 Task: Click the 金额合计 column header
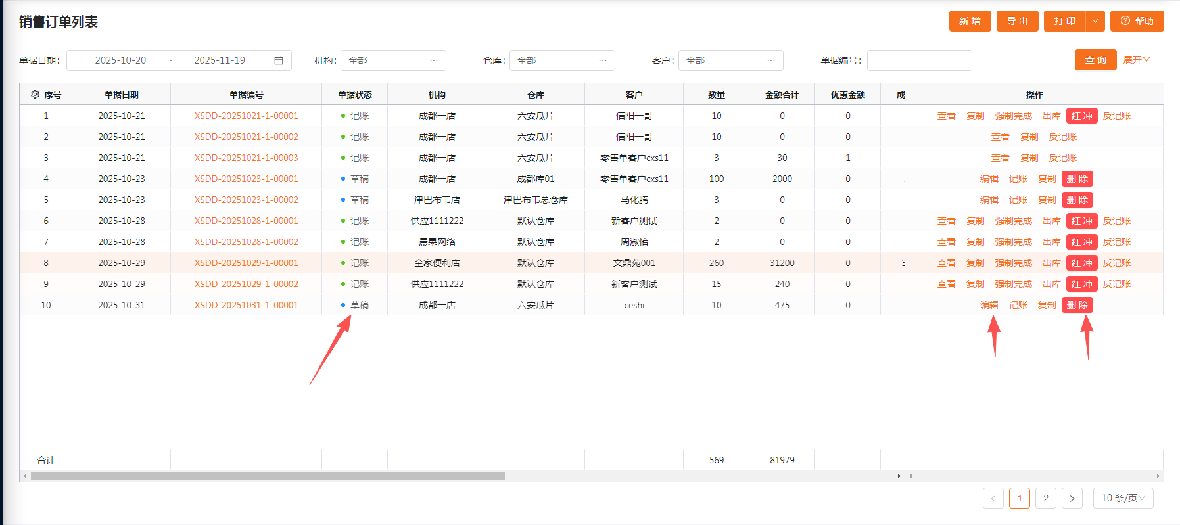tap(782, 95)
